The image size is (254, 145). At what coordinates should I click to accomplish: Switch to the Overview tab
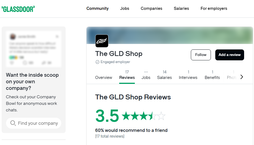tap(104, 78)
